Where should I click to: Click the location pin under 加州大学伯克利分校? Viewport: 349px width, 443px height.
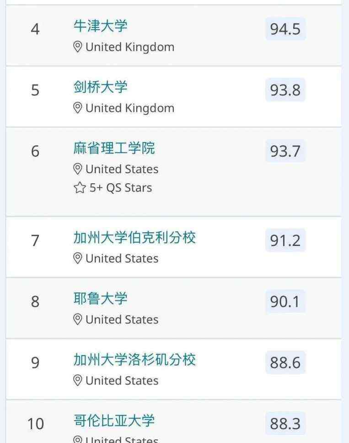pyautogui.click(x=78, y=258)
